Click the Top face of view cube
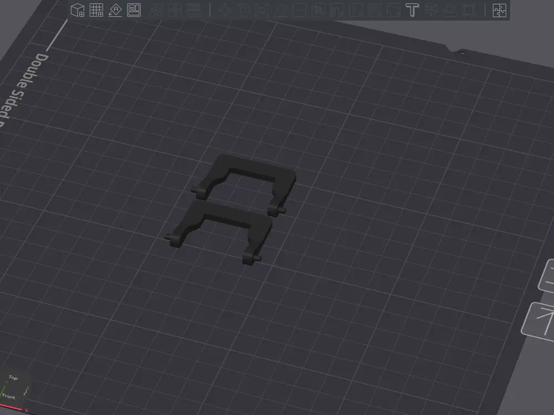The image size is (554, 415). [13, 377]
